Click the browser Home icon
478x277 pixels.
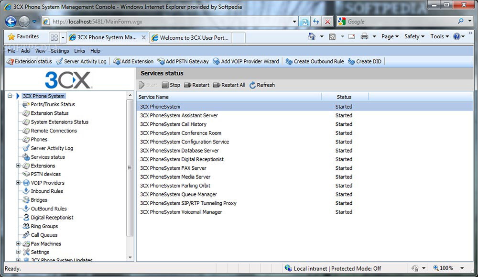[312, 37]
